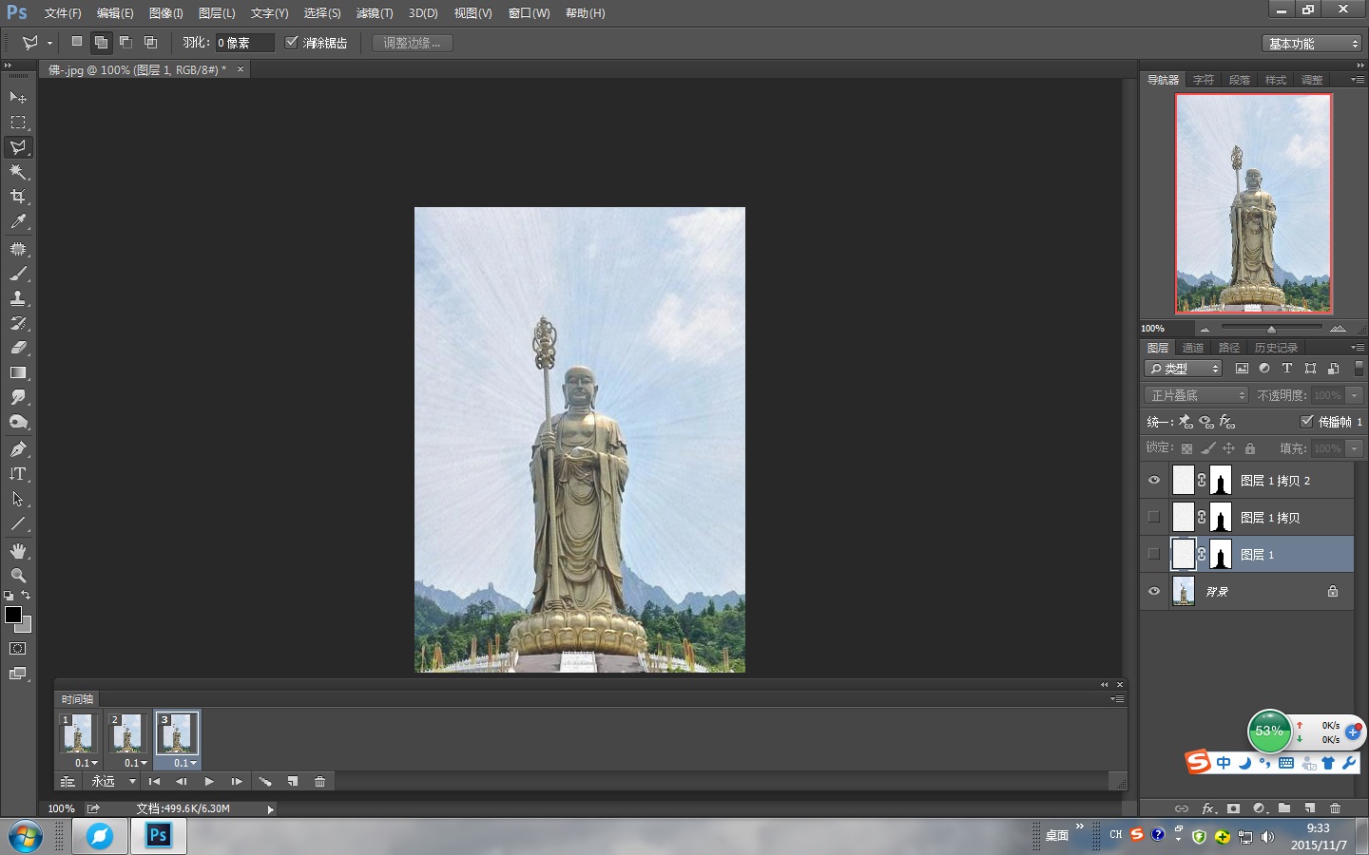This screenshot has width=1369, height=855.
Task: Select the Rectangular Marquee tool
Action: [18, 123]
